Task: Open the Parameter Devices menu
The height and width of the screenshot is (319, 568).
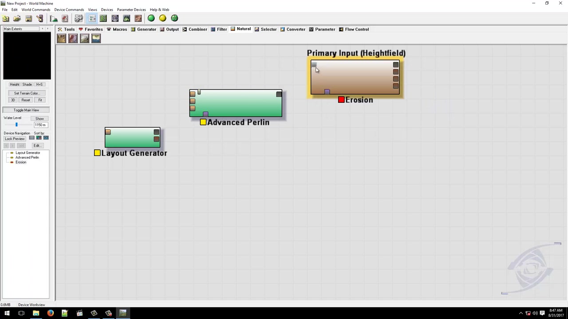Action: coord(131,10)
